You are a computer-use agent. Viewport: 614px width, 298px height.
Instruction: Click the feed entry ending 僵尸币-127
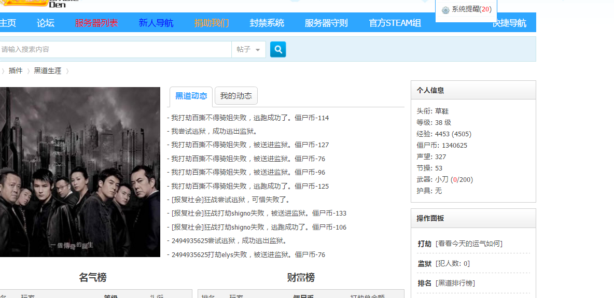point(248,145)
